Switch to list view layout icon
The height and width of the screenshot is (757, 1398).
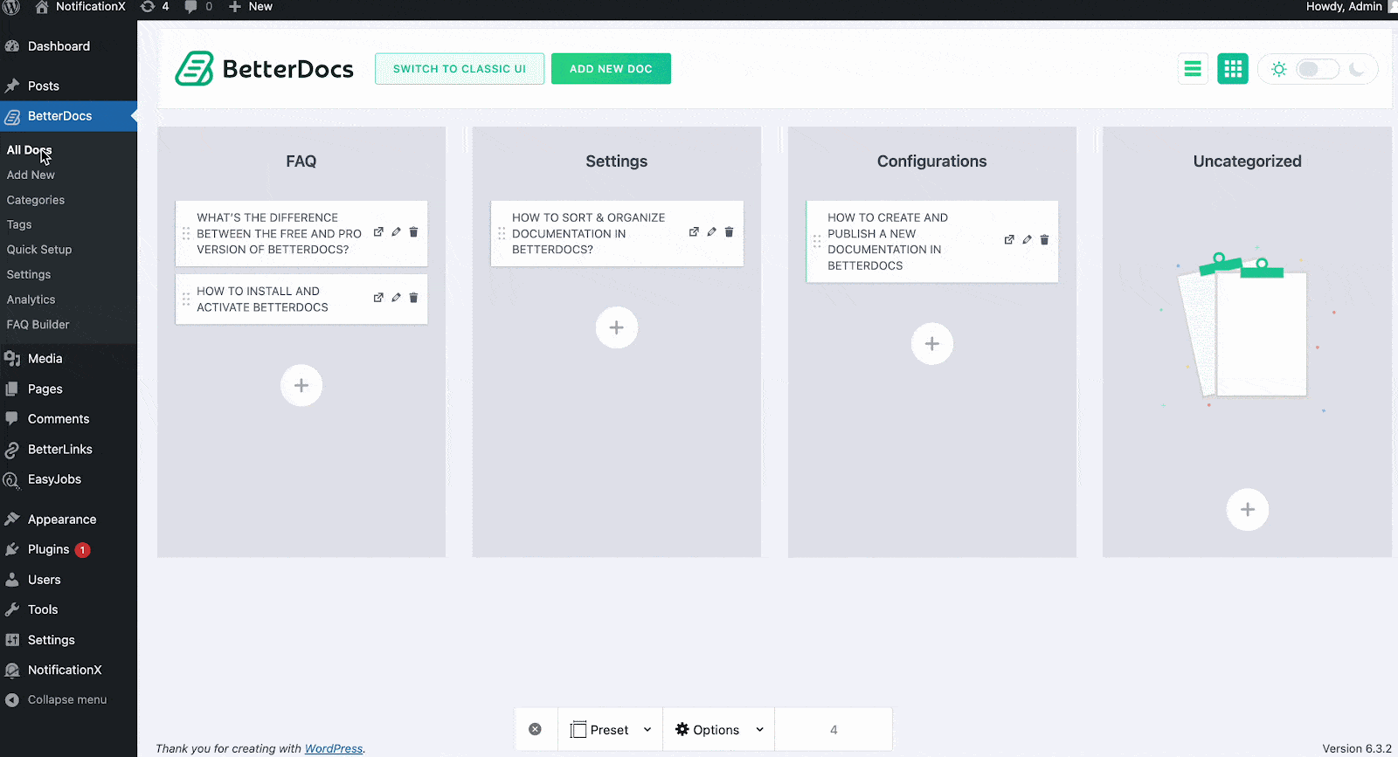coord(1193,69)
